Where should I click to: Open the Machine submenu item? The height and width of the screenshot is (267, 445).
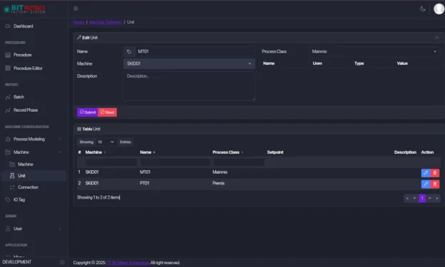[x=25, y=164]
